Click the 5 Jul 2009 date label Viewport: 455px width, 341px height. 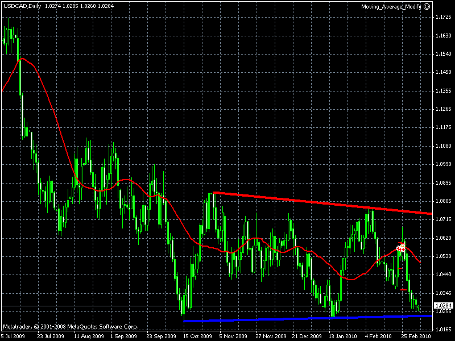point(13,336)
